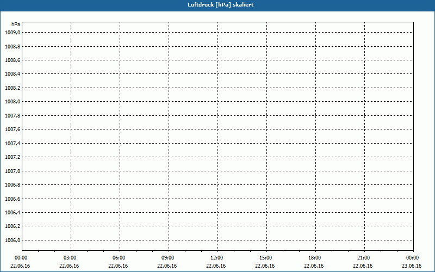Click the 03:00 time label
The image size is (435, 272).
[x=70, y=258]
